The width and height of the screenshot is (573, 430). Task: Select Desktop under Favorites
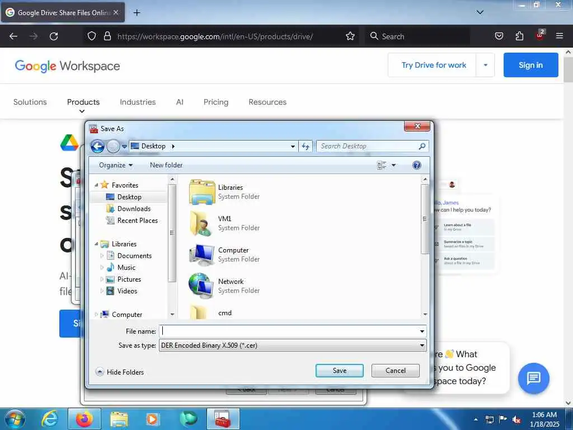(x=129, y=197)
